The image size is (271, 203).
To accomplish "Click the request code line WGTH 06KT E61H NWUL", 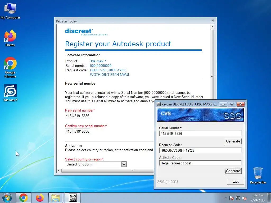I will 110,75.
